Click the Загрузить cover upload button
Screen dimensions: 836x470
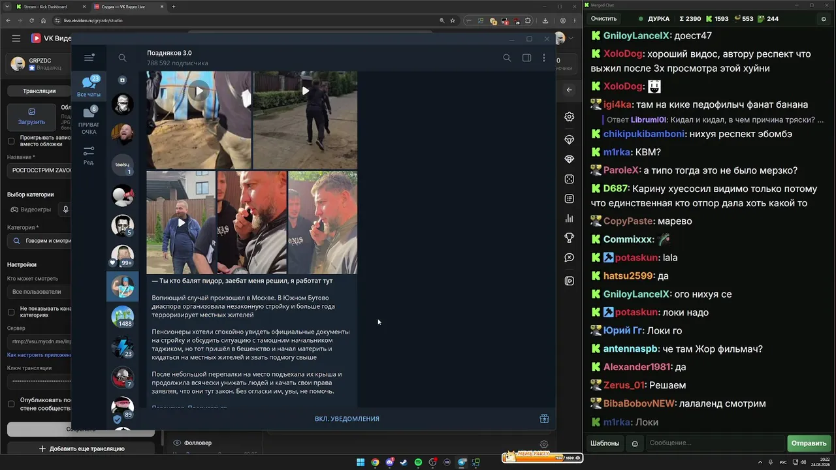[x=31, y=116]
